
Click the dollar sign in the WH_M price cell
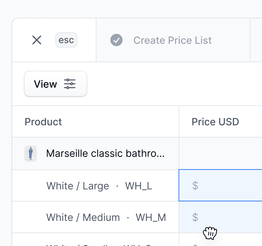[x=195, y=217]
